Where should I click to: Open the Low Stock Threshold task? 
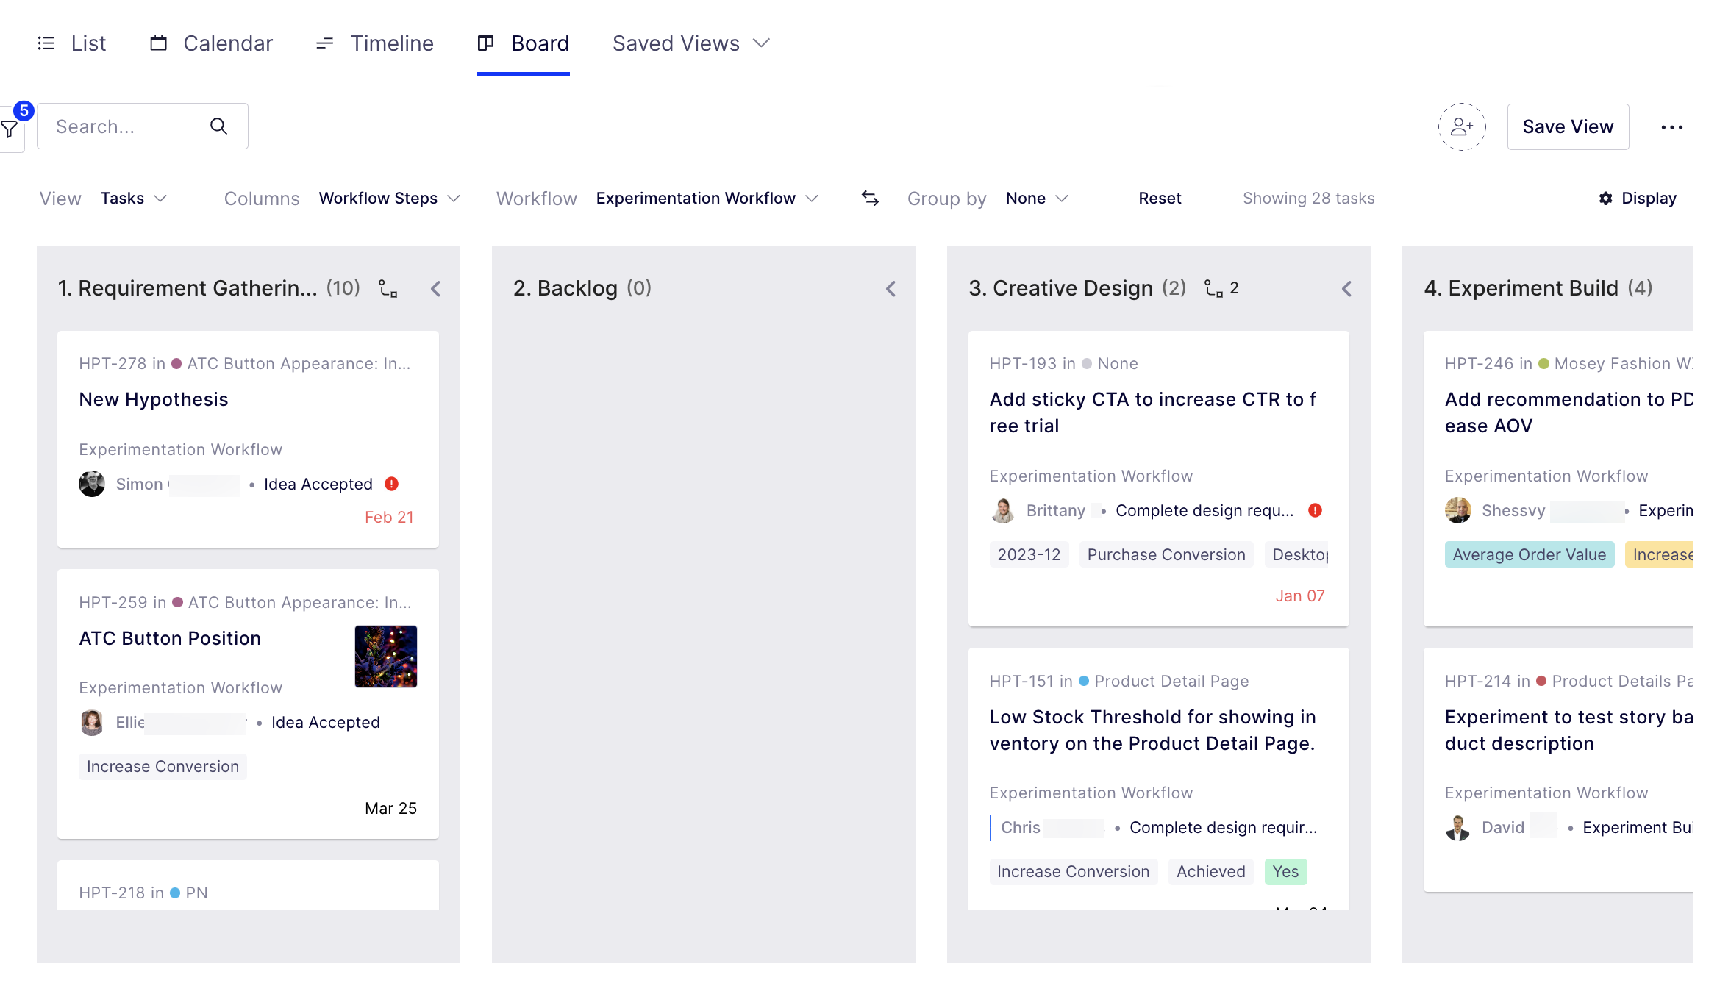point(1153,730)
